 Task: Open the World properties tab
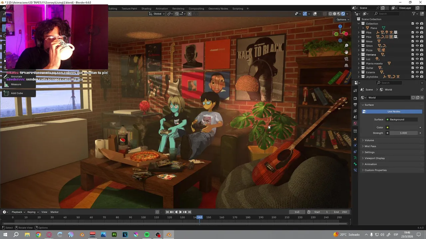pos(355,123)
